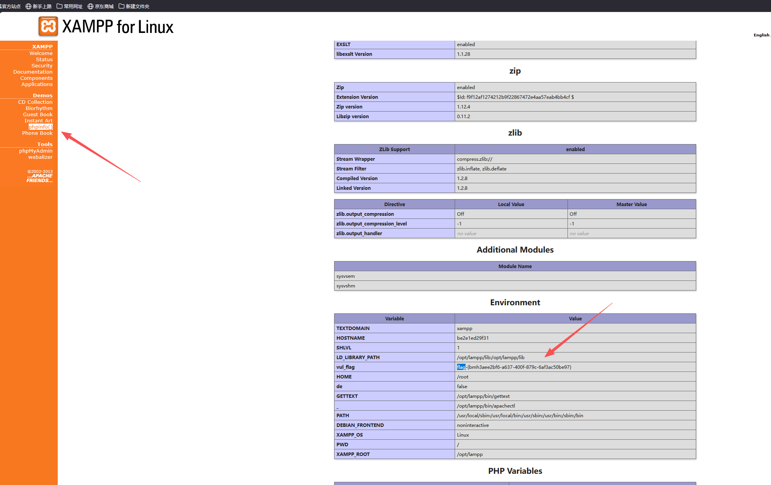Click the SHLVL variable name
Screen dimensions: 771x485
coord(344,347)
